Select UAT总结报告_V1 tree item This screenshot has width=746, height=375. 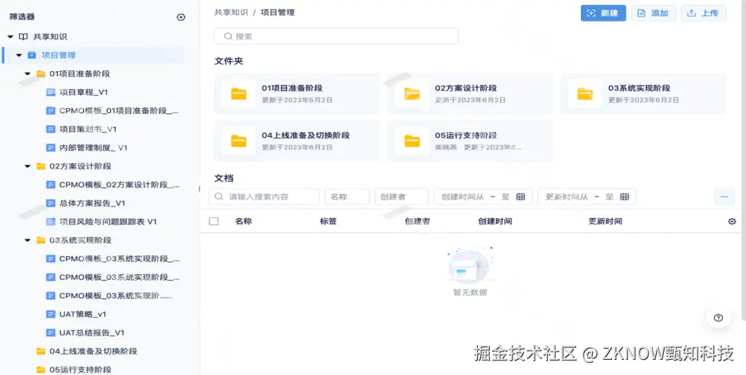(x=92, y=333)
